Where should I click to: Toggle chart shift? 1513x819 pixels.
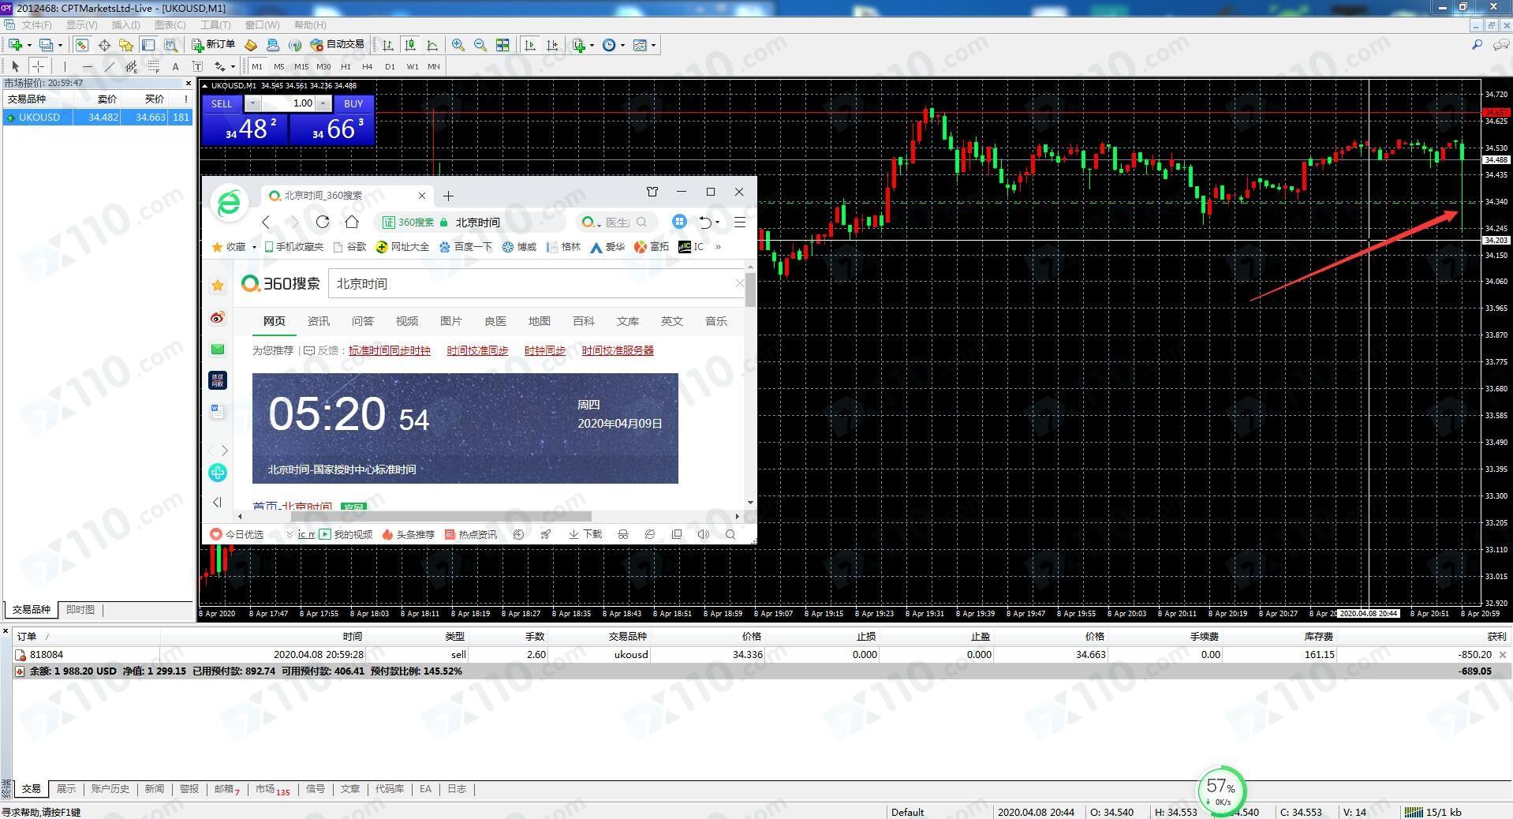click(552, 45)
